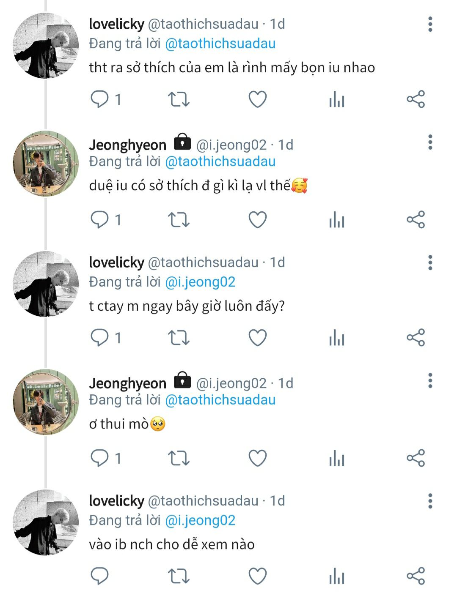Open Jeonghyeon avatar on "ơ thui mò" tweet
The width and height of the screenshot is (457, 593).
point(46,402)
